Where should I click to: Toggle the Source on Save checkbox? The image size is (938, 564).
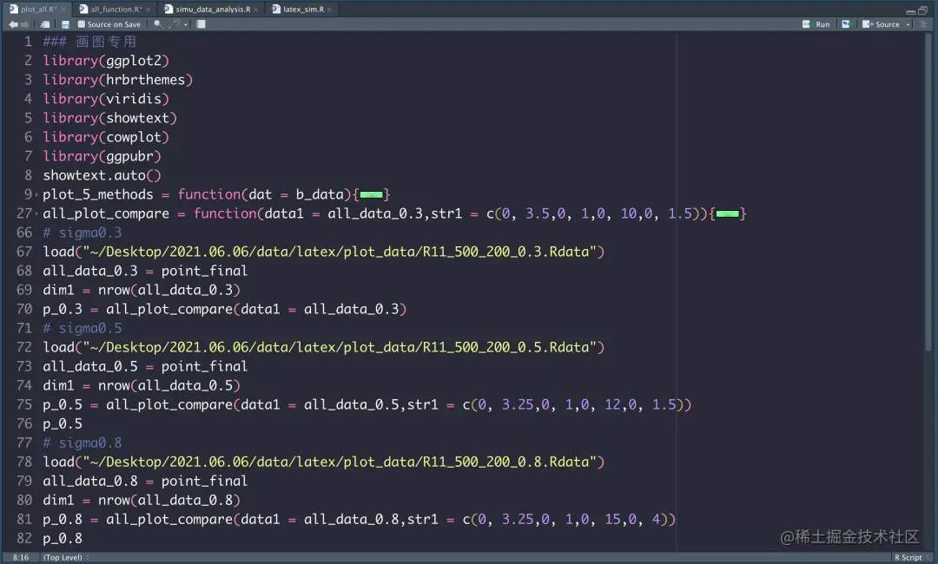pos(82,24)
